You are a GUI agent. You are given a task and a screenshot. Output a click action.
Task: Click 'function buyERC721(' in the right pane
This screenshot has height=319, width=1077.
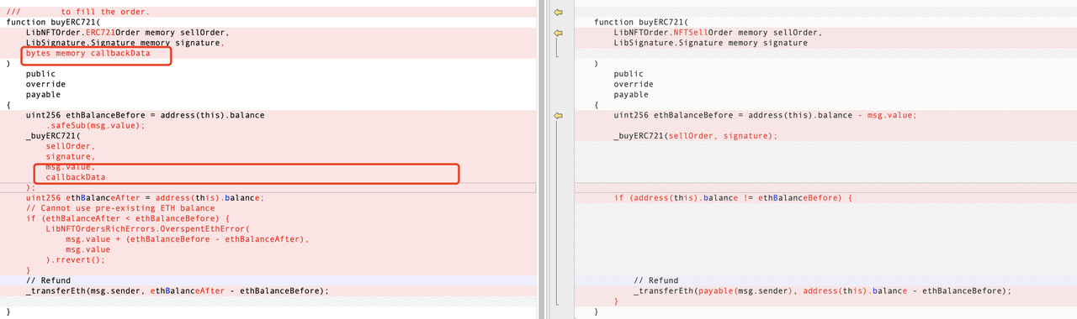[644, 22]
